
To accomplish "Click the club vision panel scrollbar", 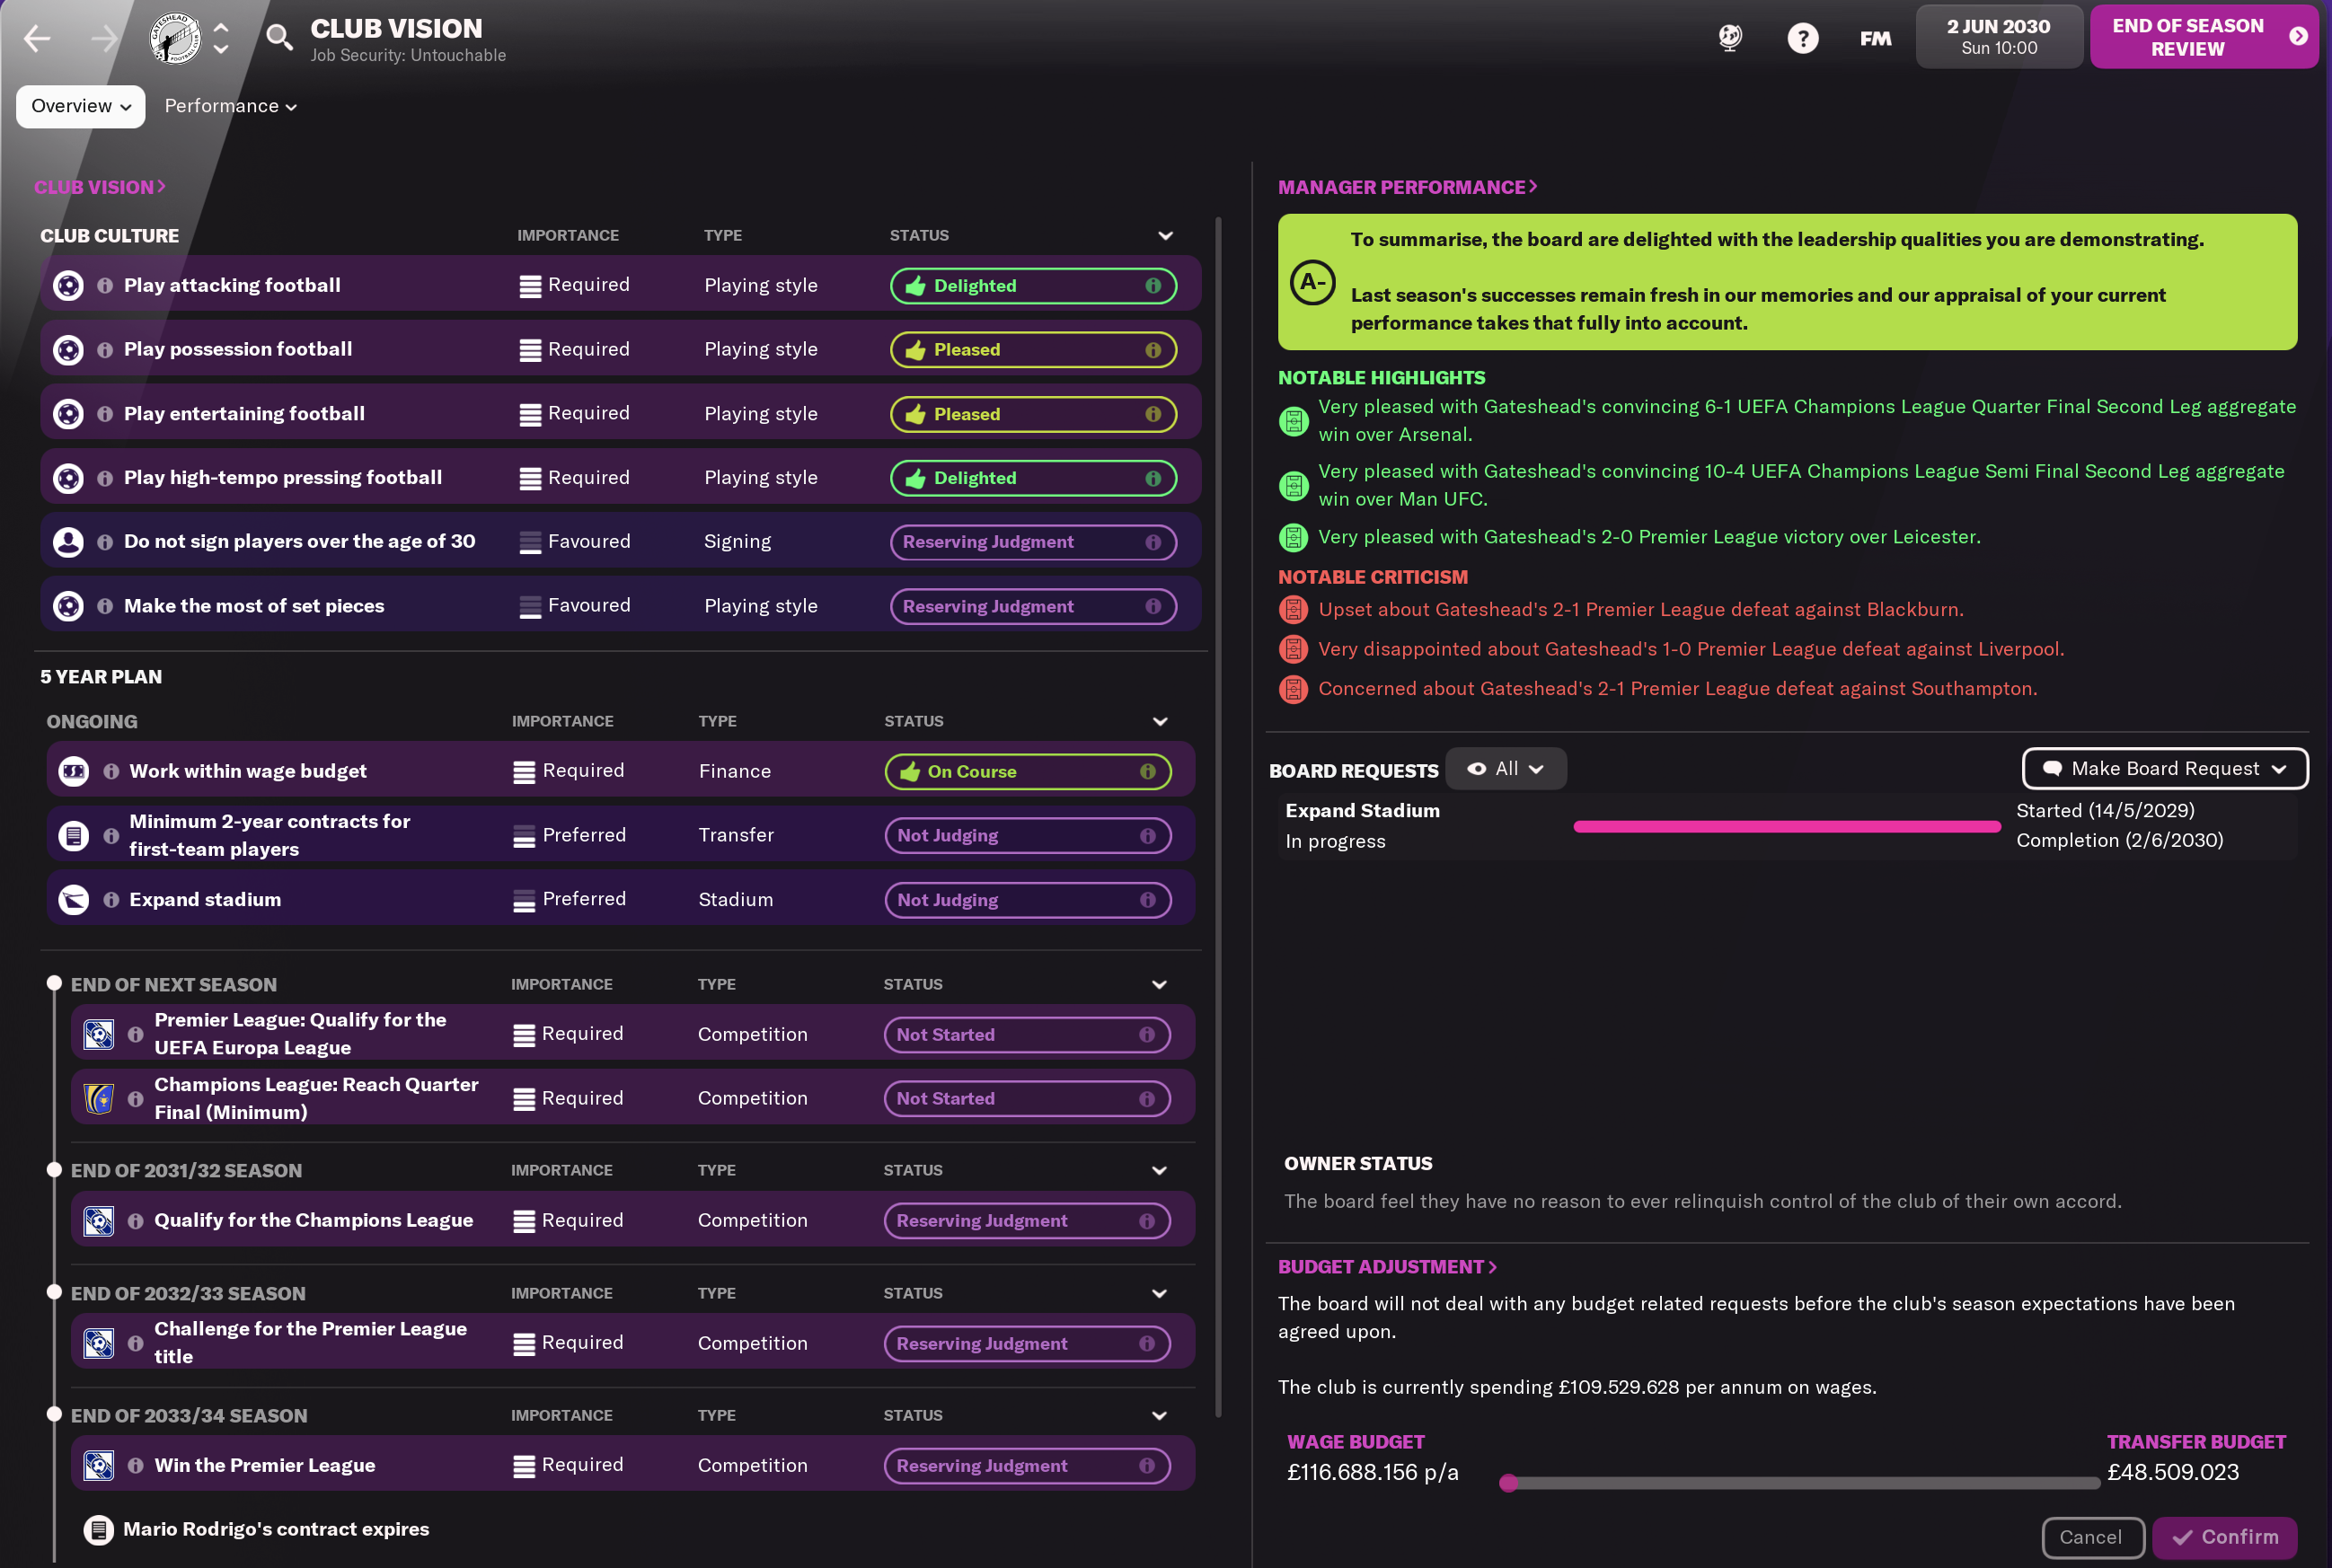I will pyautogui.click(x=1218, y=816).
